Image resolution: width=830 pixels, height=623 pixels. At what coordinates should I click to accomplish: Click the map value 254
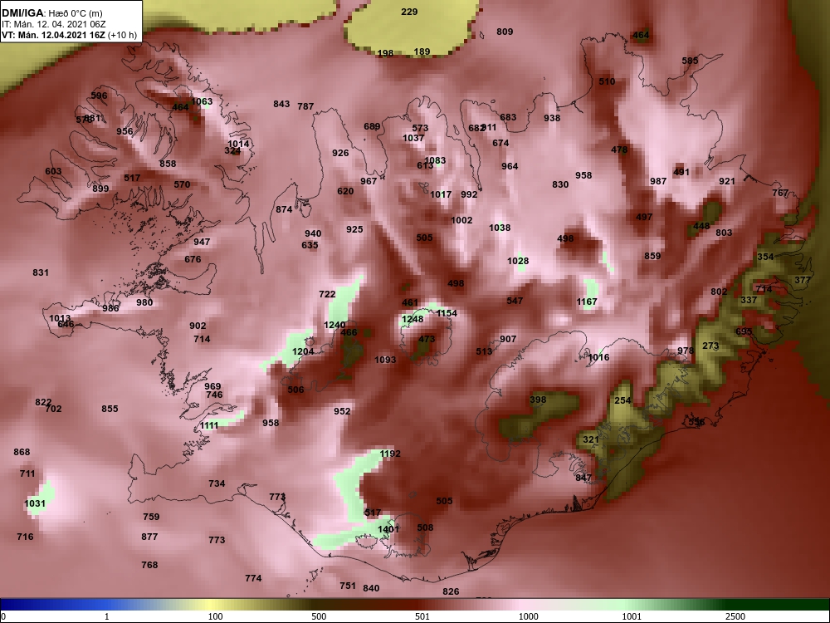pyautogui.click(x=622, y=401)
